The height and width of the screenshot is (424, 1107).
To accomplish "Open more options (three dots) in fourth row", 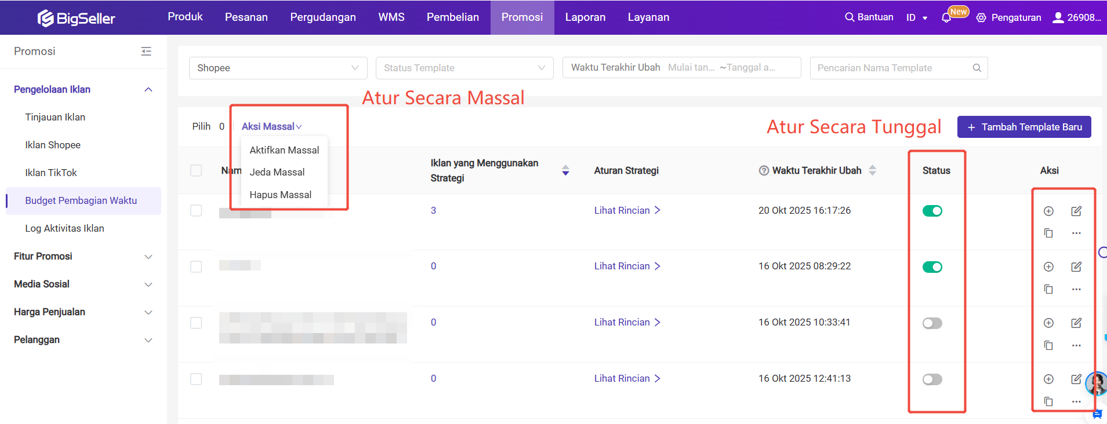I will [x=1076, y=401].
